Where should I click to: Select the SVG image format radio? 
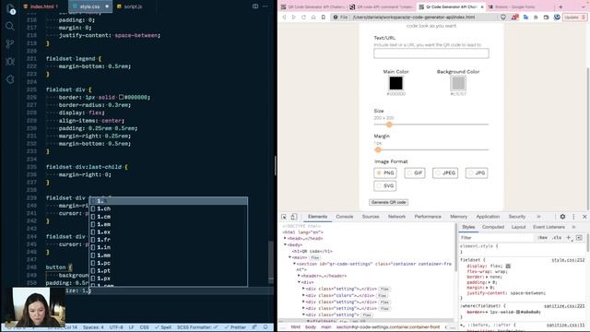[x=379, y=186]
